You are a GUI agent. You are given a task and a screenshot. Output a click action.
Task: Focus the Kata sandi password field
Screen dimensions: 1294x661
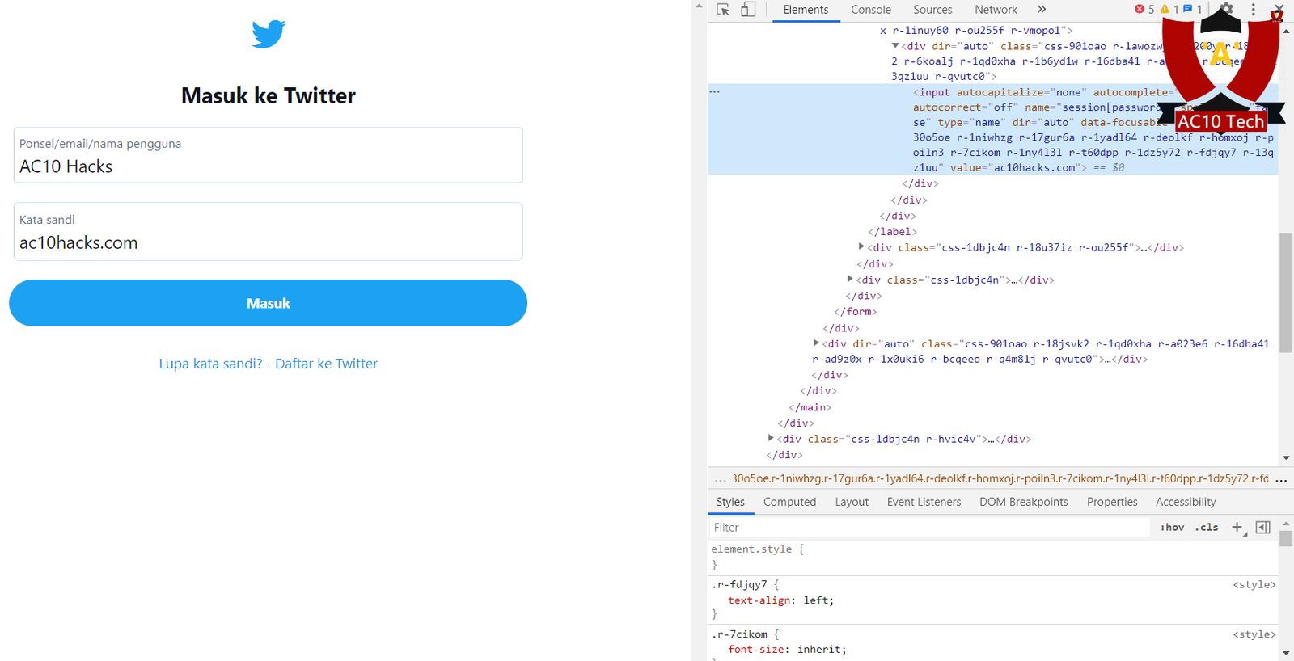[x=268, y=231]
